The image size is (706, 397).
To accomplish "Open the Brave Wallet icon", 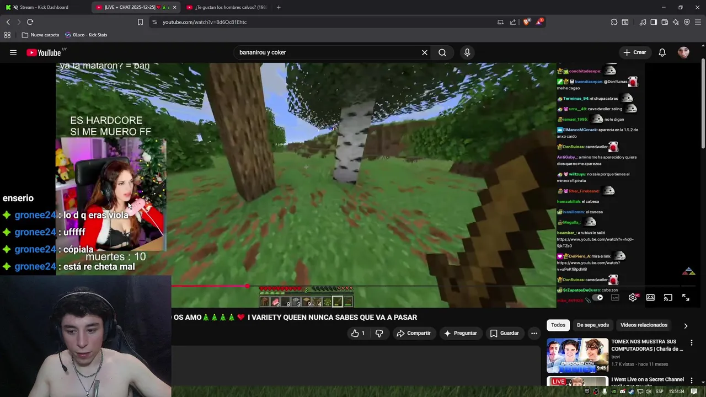I will (665, 22).
